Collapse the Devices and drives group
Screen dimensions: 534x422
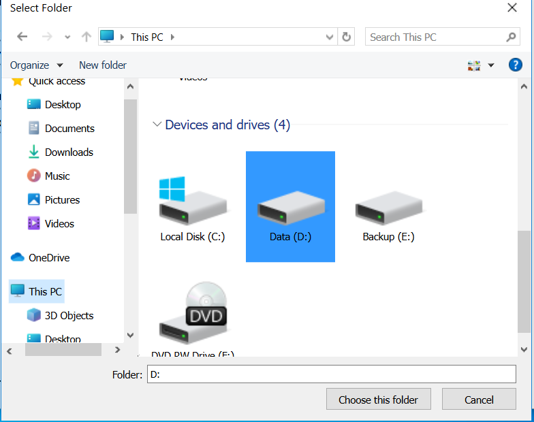point(157,125)
